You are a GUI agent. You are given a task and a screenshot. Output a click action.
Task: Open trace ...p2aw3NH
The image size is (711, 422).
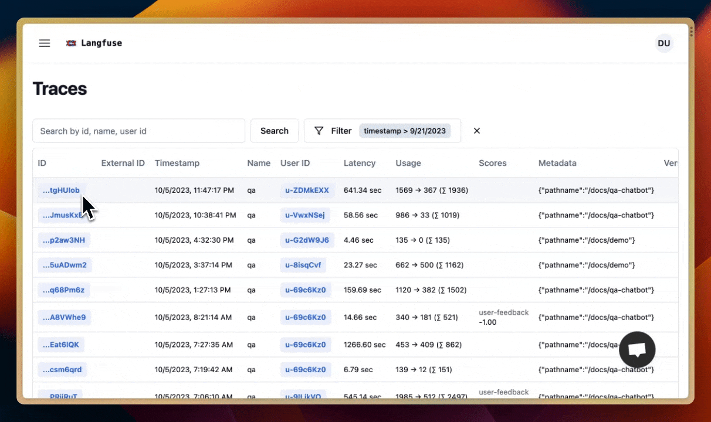click(64, 240)
